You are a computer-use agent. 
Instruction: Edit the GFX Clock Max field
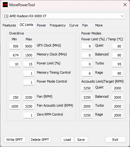(29, 46)
